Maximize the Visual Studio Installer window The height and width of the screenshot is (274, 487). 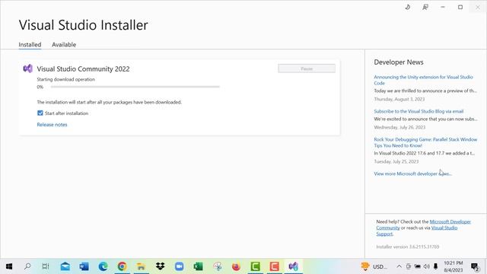[x=460, y=7]
